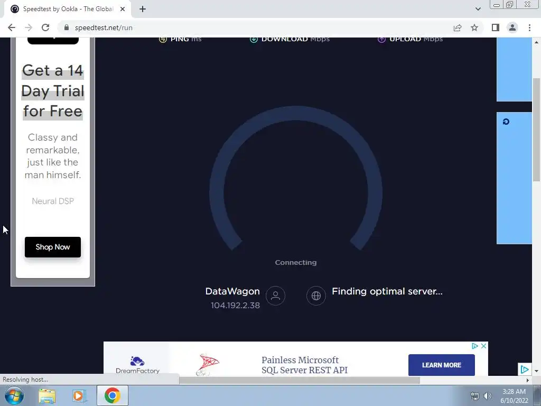Click the scroll up arrow
541x406 pixels.
[537, 42]
